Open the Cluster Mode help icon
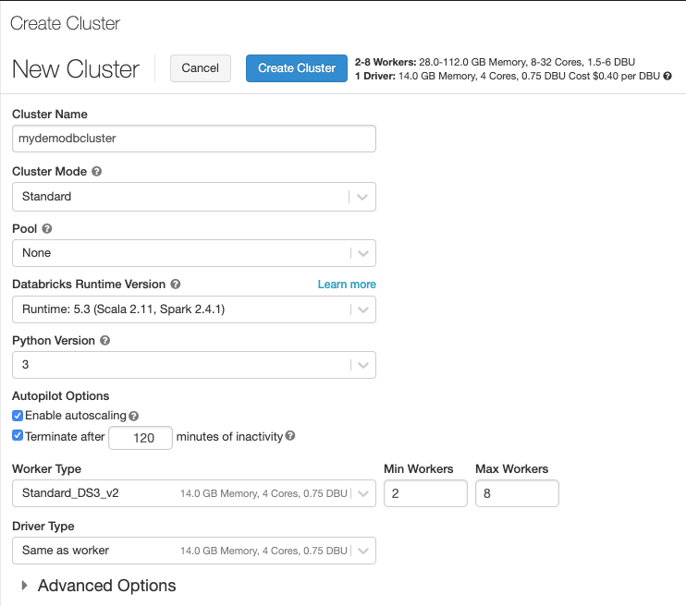The image size is (686, 606). 97,172
